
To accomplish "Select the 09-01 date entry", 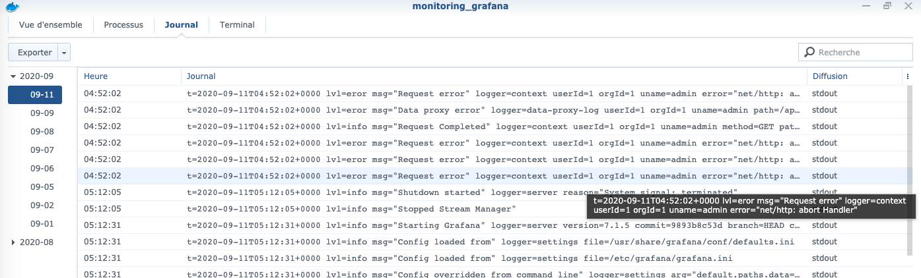I will [42, 224].
